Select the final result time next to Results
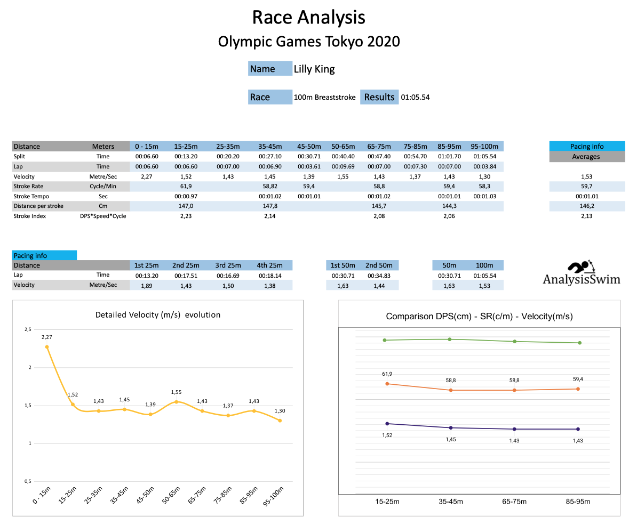 pos(415,97)
